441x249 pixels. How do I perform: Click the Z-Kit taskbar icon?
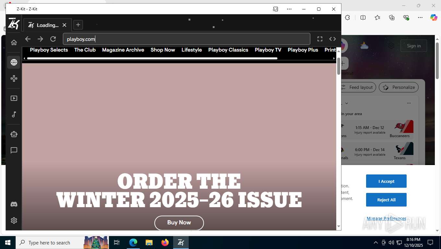tap(181, 243)
